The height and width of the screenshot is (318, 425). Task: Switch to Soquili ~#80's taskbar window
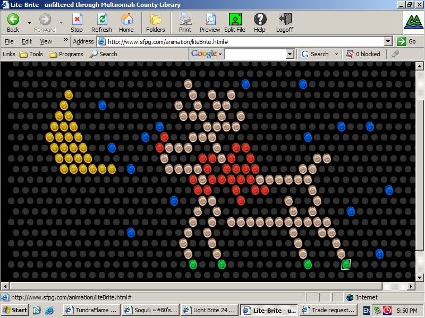(x=151, y=310)
